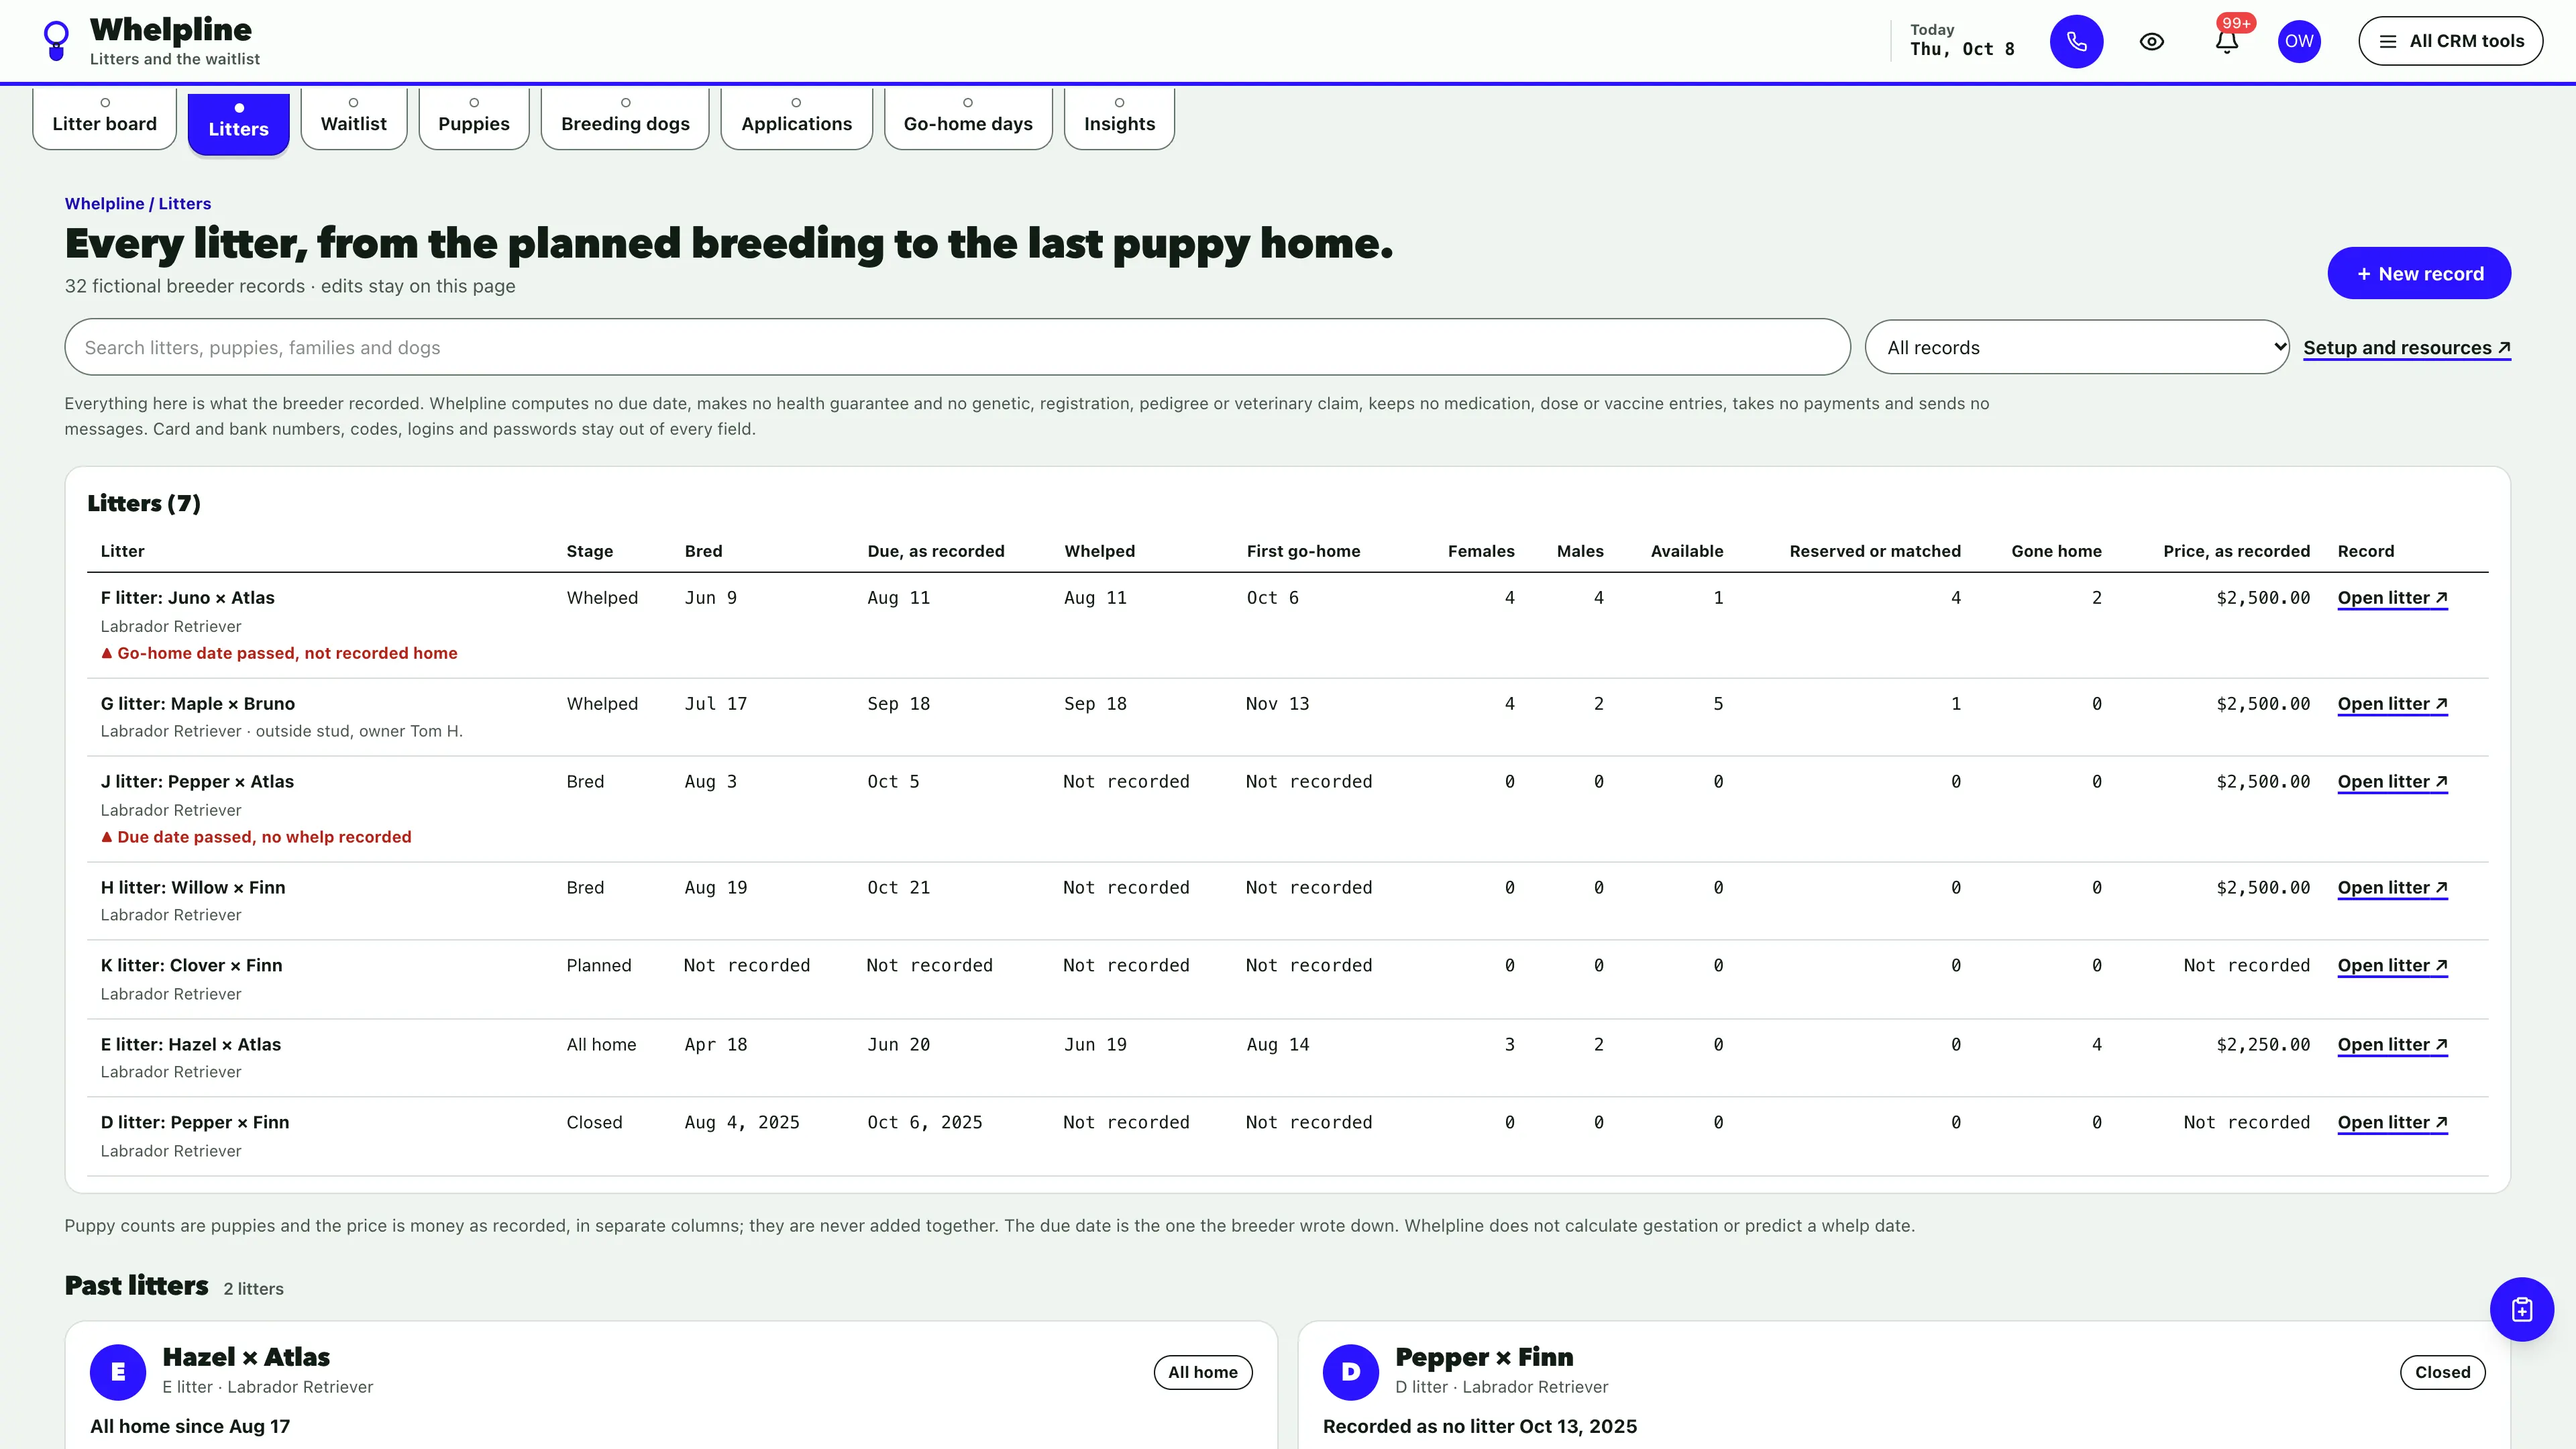Open the All CRM tools menu
The height and width of the screenshot is (1449, 2576).
pos(2450,41)
